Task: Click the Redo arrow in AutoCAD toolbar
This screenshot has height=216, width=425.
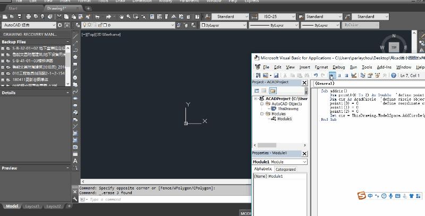Action: (x=108, y=16)
